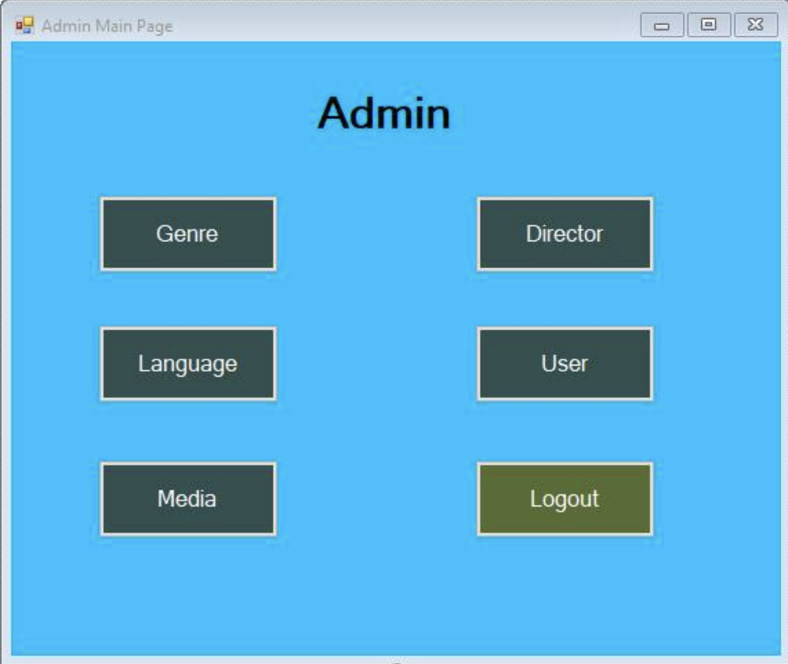Open the Language section
788x664 pixels.
click(188, 364)
